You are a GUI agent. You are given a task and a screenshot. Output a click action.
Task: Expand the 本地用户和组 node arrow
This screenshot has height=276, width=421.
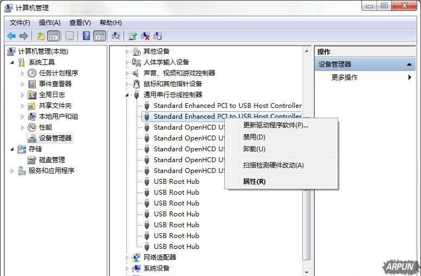23,117
